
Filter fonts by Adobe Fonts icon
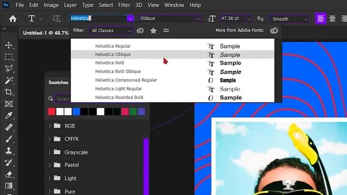(140, 30)
